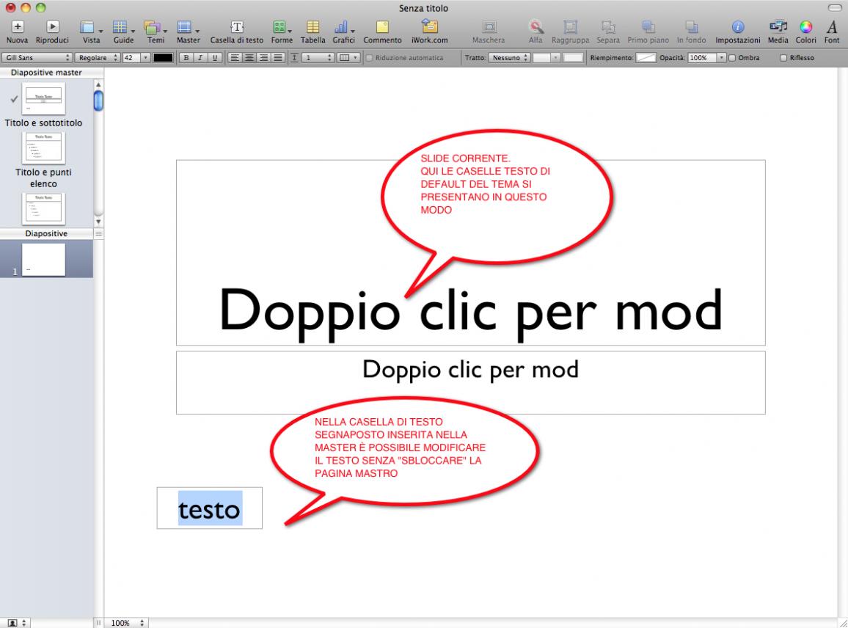Open the Colori color panel
The width and height of the screenshot is (848, 628).
coord(805,26)
